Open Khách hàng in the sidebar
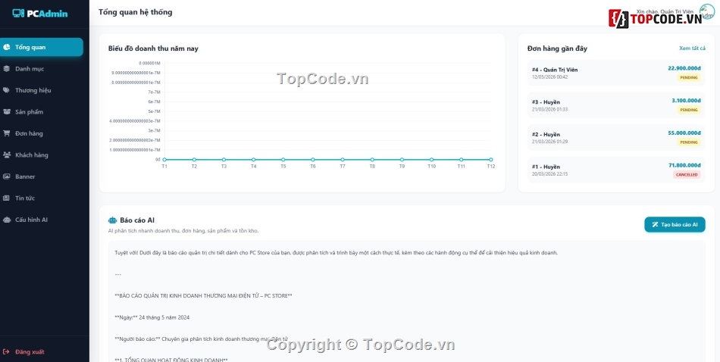 click(42, 154)
